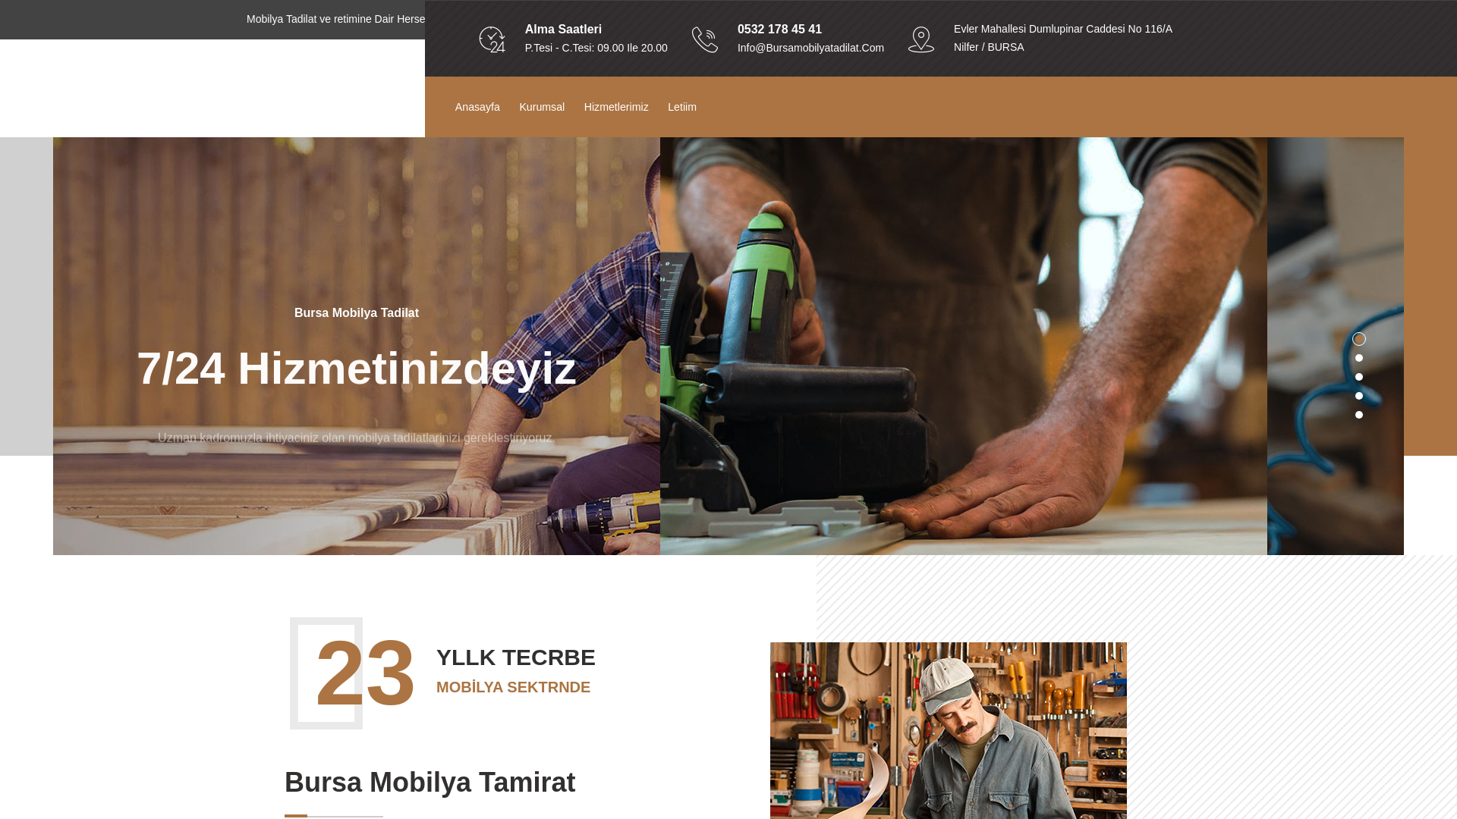This screenshot has width=1457, height=819.
Task: Click the phone handset icon
Action: [x=705, y=39]
